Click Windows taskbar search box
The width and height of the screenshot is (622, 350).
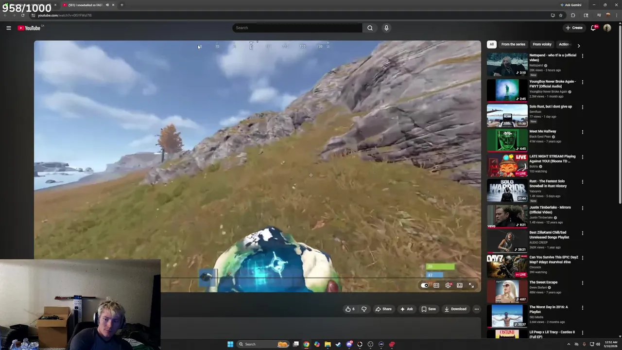click(263, 344)
